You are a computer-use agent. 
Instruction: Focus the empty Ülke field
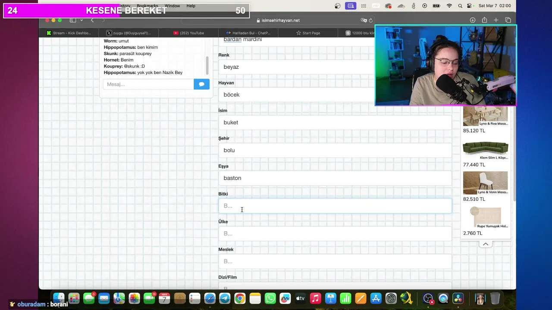tap(335, 233)
